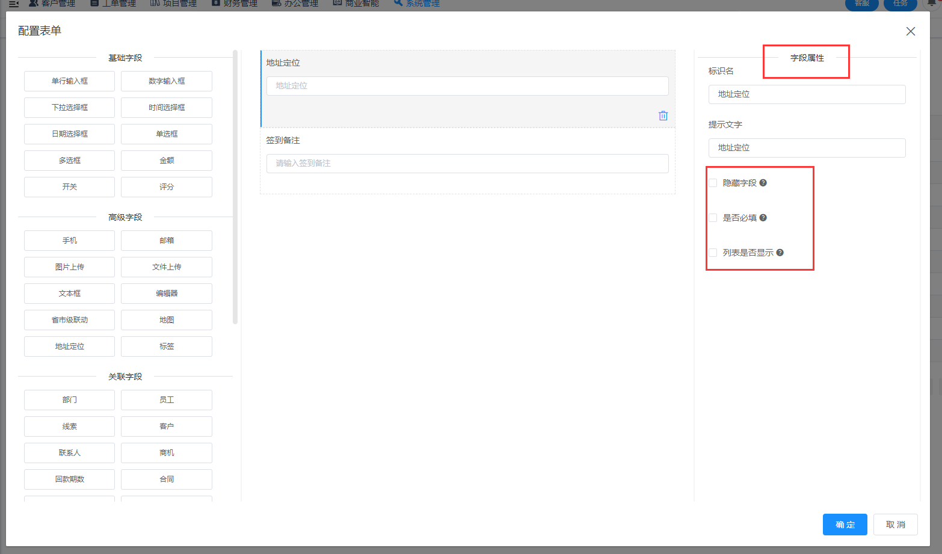
Task: Enable the 隐藏字段 checkbox
Action: coord(713,183)
